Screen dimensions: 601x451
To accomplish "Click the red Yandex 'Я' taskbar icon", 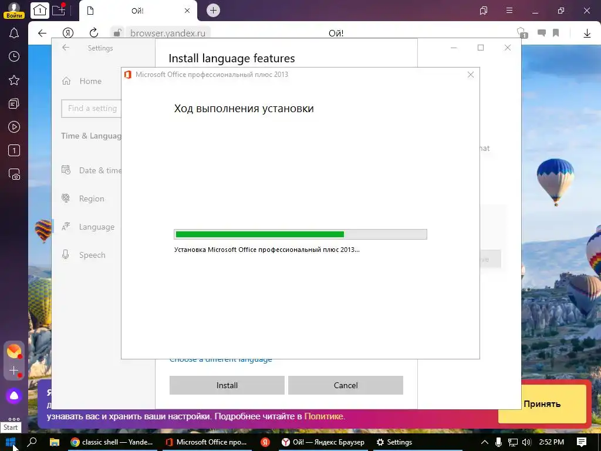I will click(x=265, y=442).
